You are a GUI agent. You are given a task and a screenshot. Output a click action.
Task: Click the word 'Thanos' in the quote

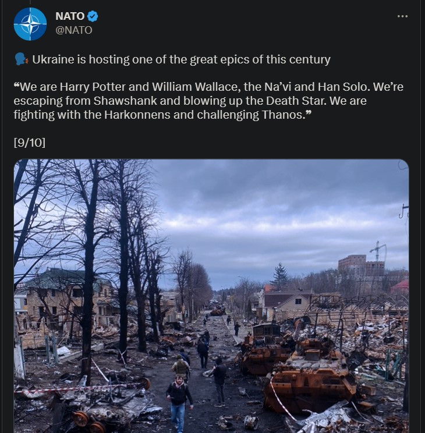282,115
